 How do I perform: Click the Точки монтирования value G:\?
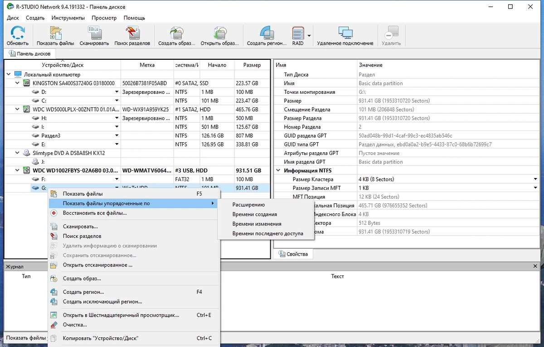pos(363,92)
